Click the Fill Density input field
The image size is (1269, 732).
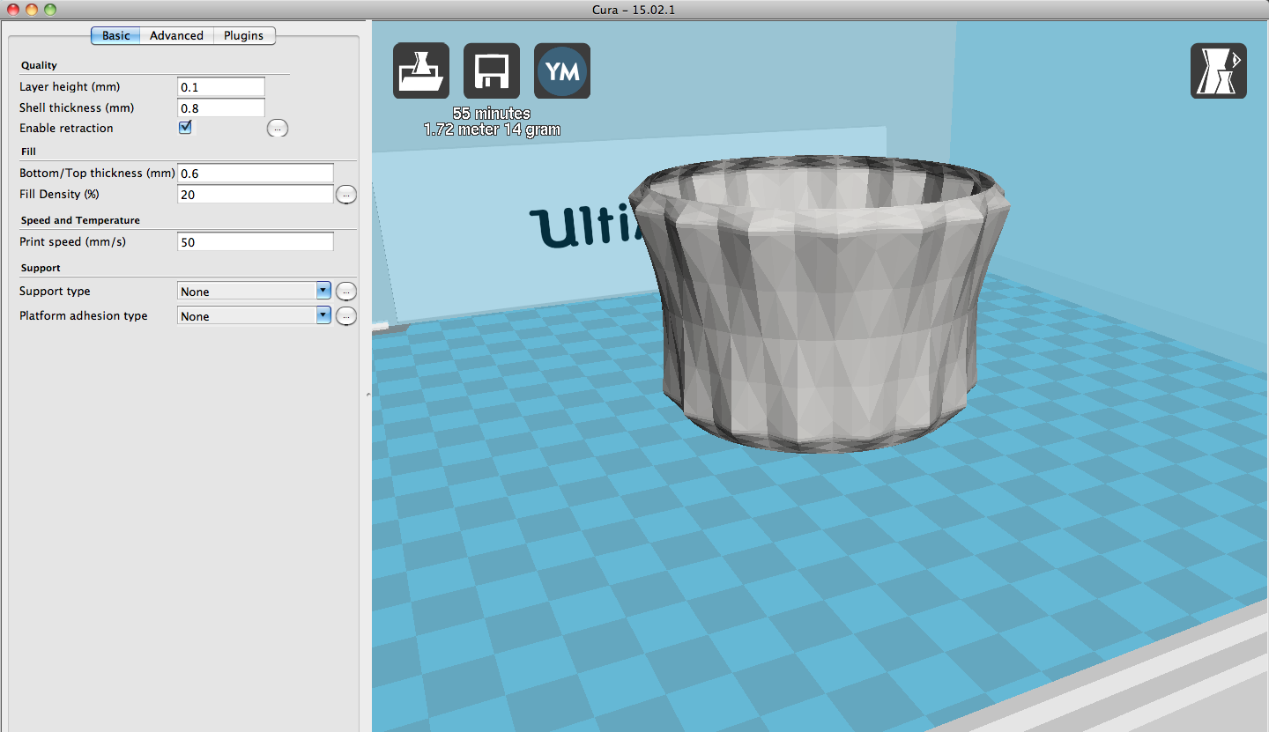pos(255,195)
